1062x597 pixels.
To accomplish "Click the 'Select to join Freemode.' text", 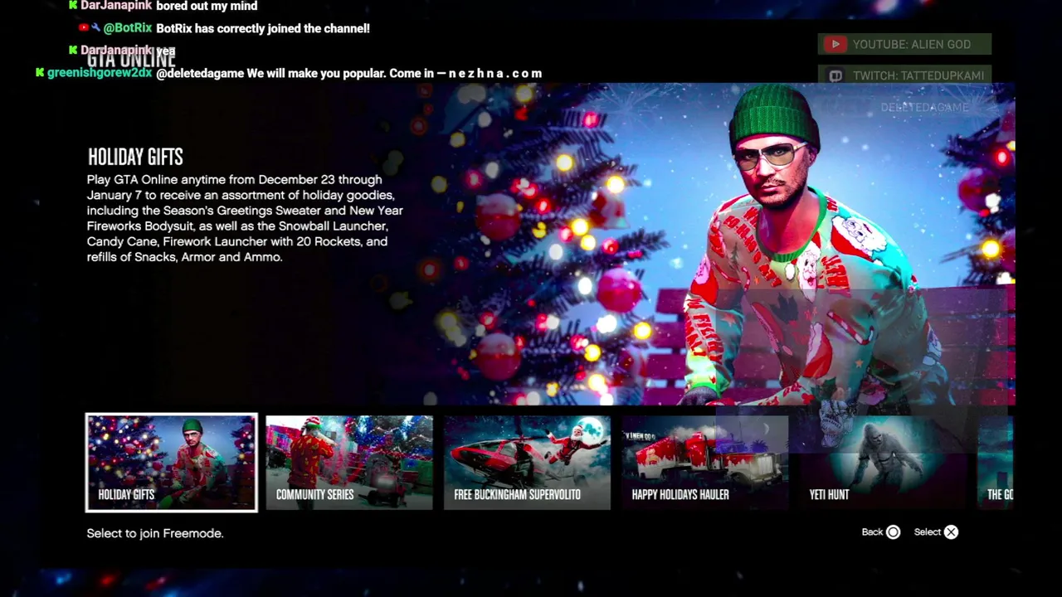I will tap(155, 533).
